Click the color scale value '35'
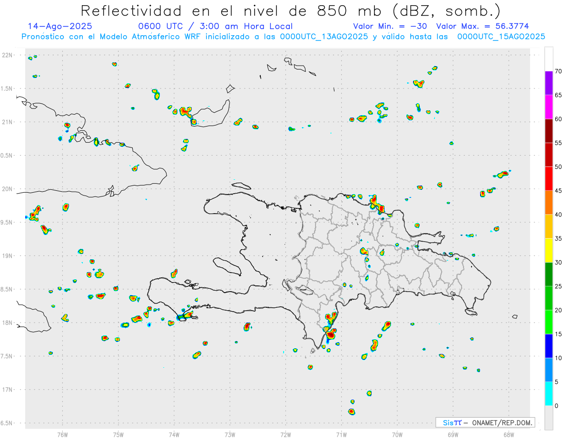The height and width of the screenshot is (441, 571). tap(559, 238)
